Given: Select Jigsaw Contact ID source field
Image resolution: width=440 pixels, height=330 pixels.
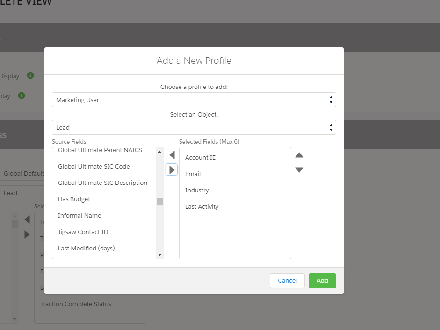Looking at the screenshot, I should pos(83,232).
